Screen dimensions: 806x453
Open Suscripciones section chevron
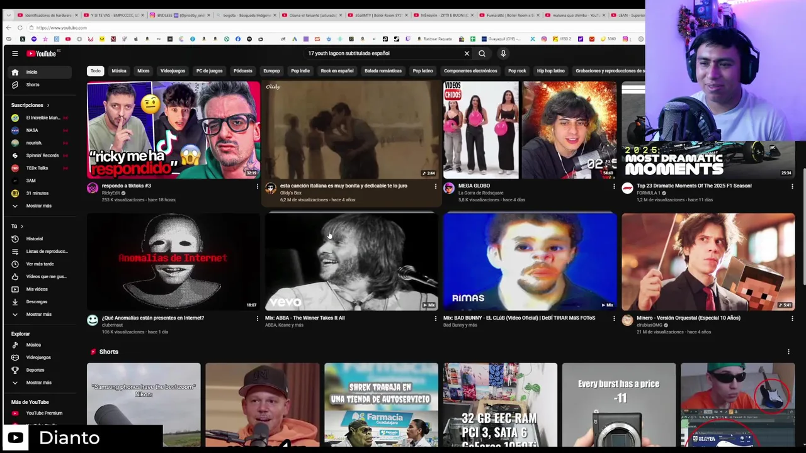click(48, 105)
